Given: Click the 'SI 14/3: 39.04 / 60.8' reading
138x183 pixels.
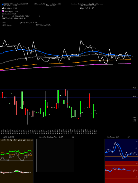Looking at the screenshot, I should coord(21,16).
